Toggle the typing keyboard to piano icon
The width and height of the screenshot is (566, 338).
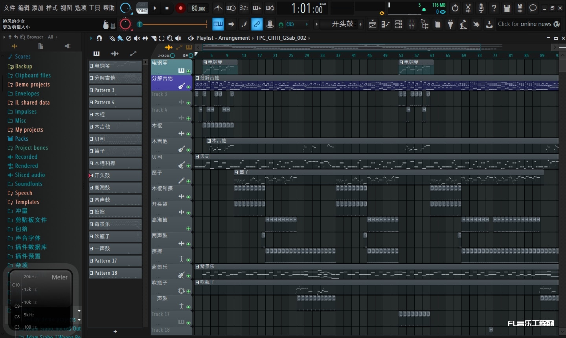click(x=218, y=24)
